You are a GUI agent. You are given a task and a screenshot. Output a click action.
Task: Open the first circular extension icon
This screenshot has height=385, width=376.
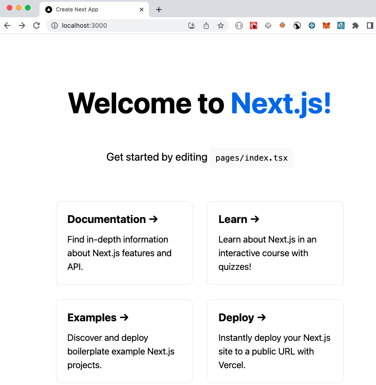(239, 25)
